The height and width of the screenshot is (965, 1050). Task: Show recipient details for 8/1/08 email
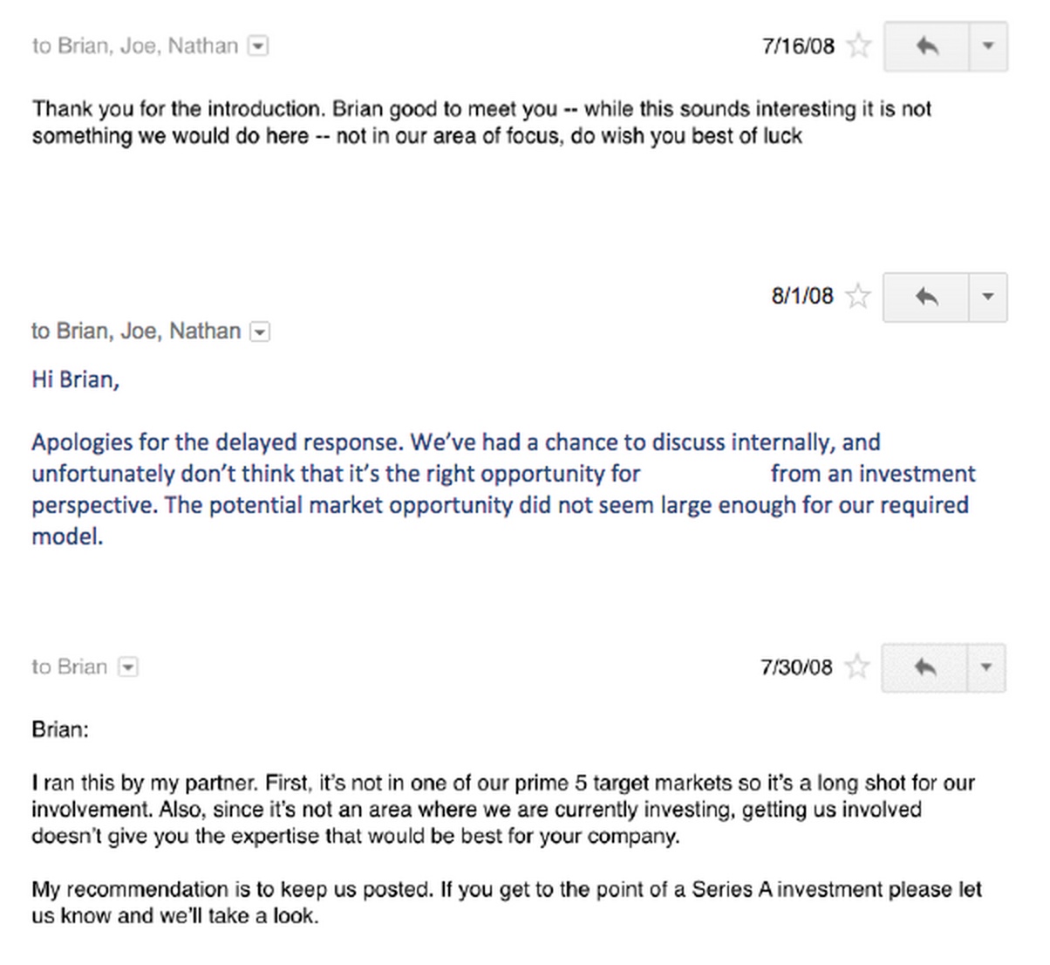[x=259, y=332]
